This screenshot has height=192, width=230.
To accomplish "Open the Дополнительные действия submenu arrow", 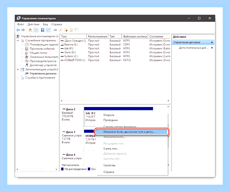I will pyautogui.click(x=212, y=48).
